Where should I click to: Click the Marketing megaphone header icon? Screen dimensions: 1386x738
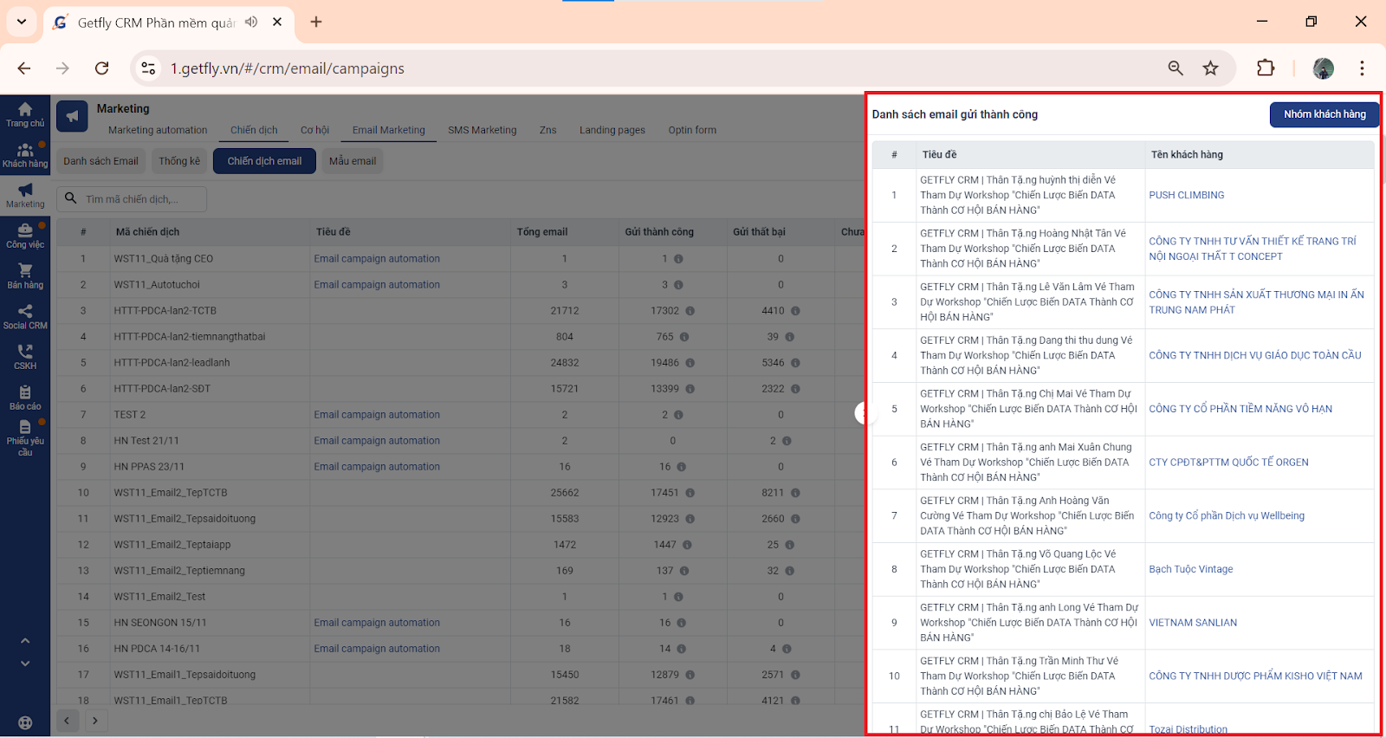72,116
